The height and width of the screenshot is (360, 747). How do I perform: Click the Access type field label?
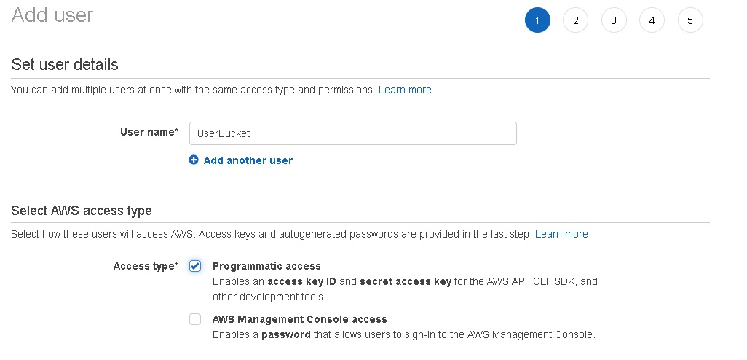[x=146, y=266]
